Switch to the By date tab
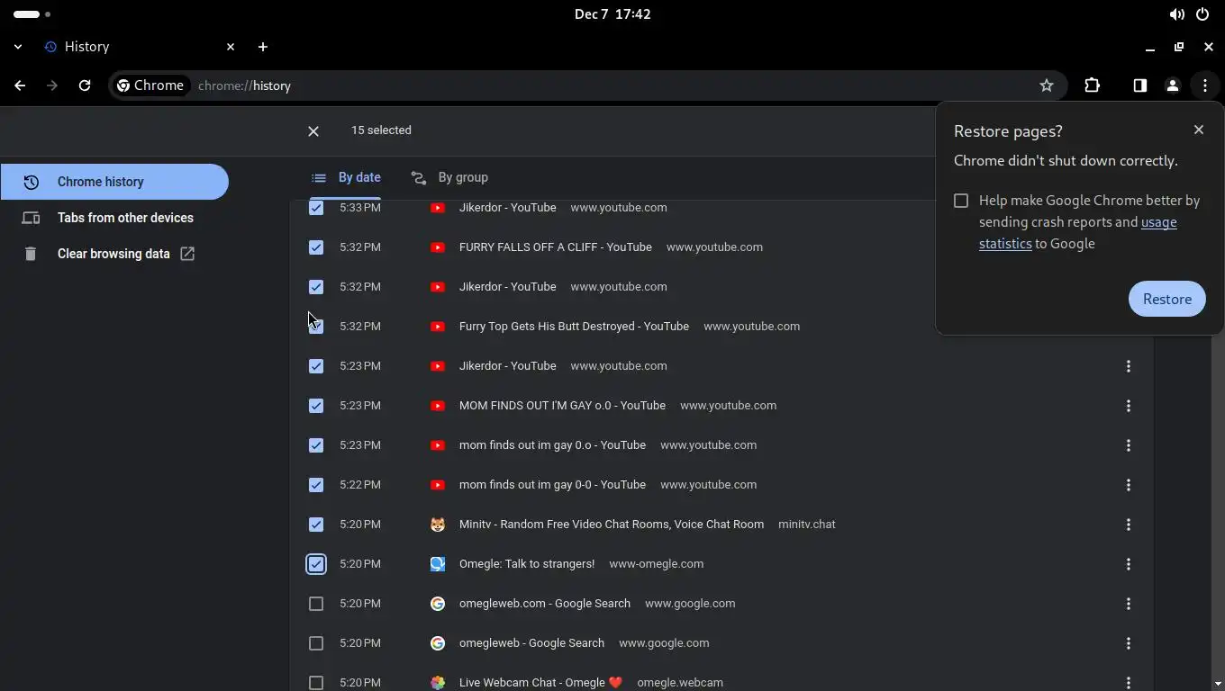This screenshot has height=691, width=1225. [x=346, y=177]
